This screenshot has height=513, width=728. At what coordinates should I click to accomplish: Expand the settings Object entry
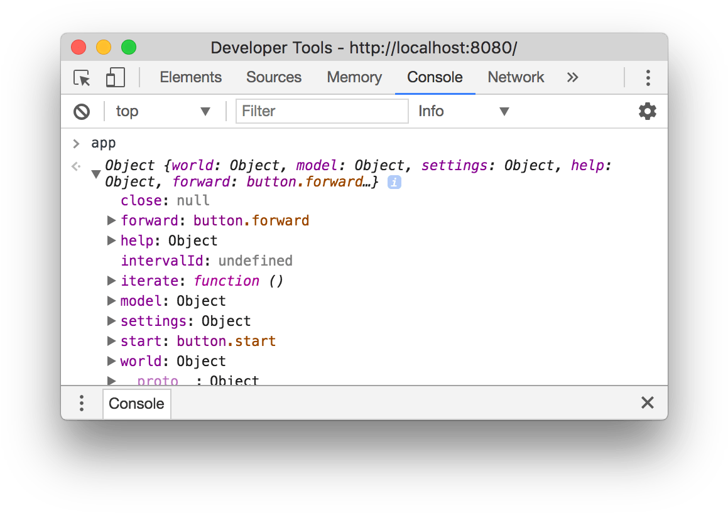[112, 321]
